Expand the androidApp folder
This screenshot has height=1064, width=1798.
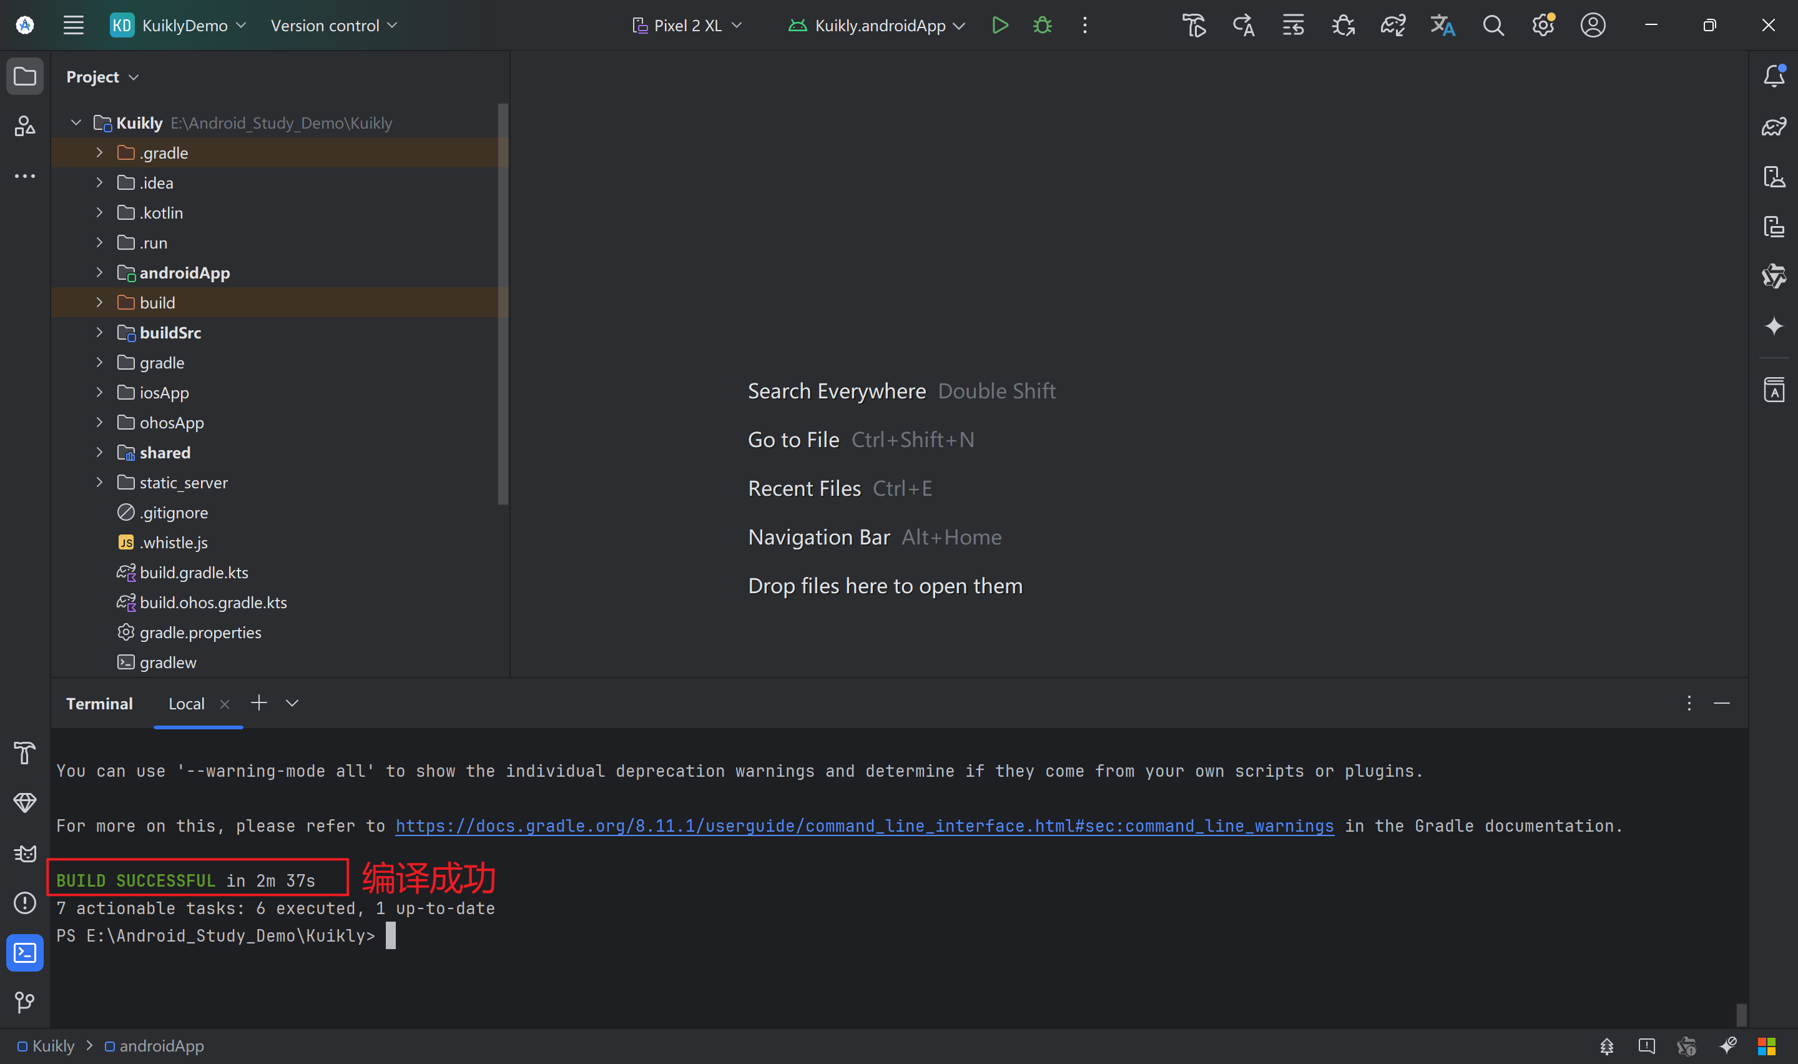(x=100, y=272)
